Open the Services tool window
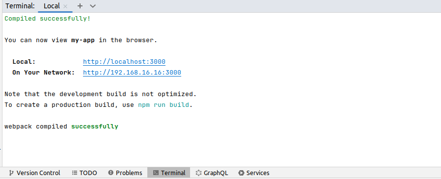 254,173
